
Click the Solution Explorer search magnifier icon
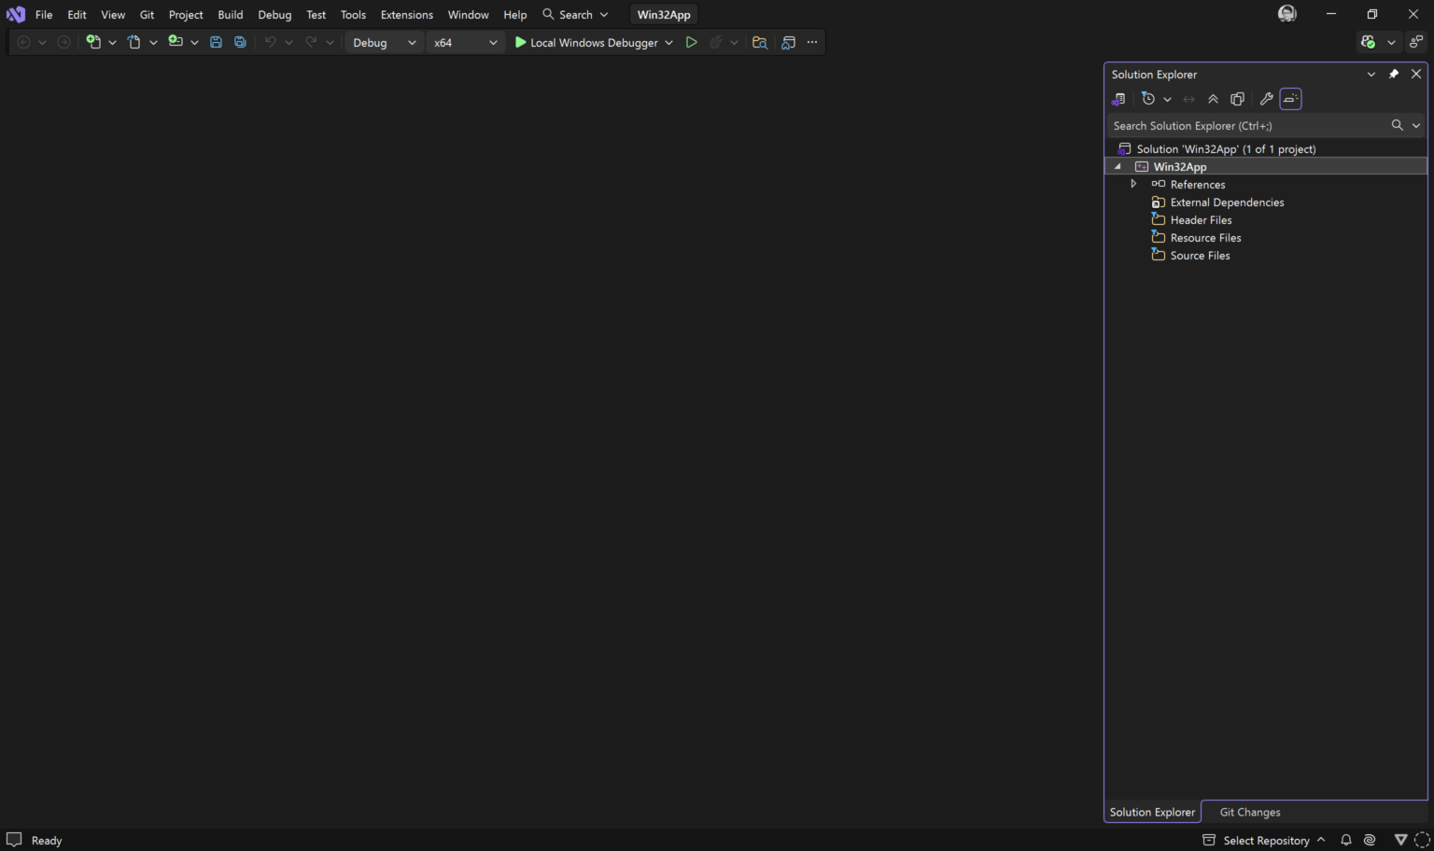[x=1397, y=125]
